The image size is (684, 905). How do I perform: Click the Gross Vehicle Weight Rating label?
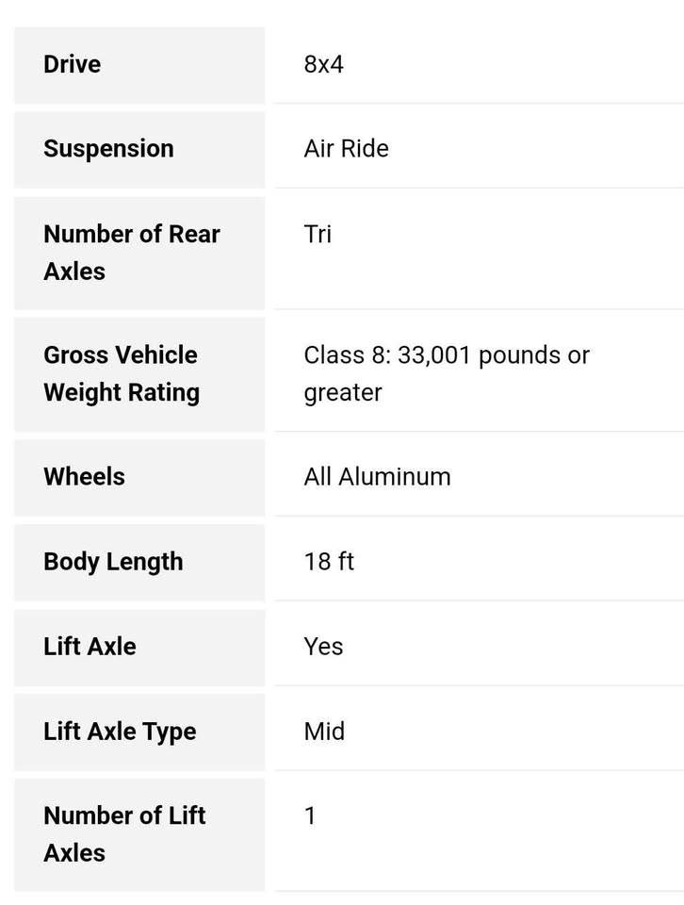(x=122, y=373)
